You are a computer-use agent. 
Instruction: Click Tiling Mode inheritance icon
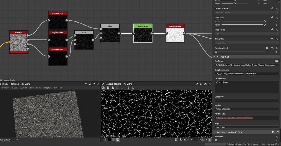pos(272,39)
